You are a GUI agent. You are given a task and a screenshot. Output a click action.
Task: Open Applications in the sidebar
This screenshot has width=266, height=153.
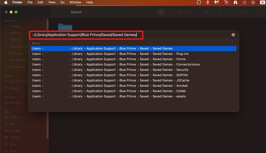click(x=18, y=47)
